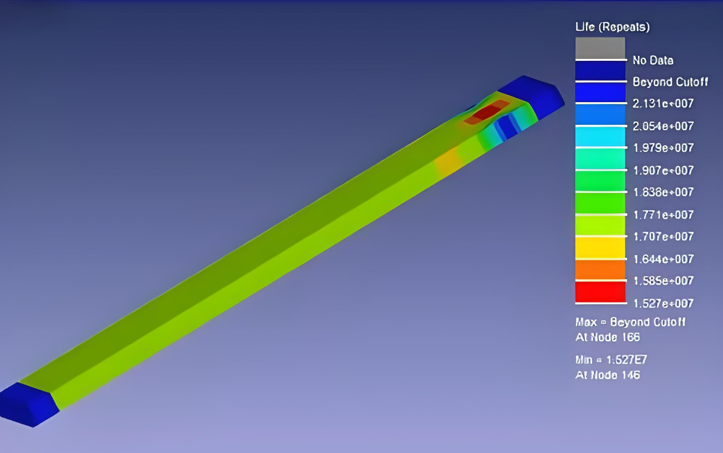Pick the red hotspot on the beam
Viewport: 723px width, 453px height.
coord(487,112)
